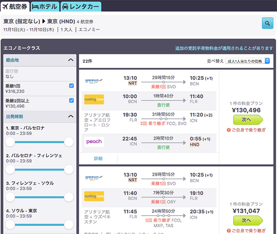The width and height of the screenshot is (277, 234).
Task: Click the bed icon on ホテル tab
Action: tap(35, 7)
